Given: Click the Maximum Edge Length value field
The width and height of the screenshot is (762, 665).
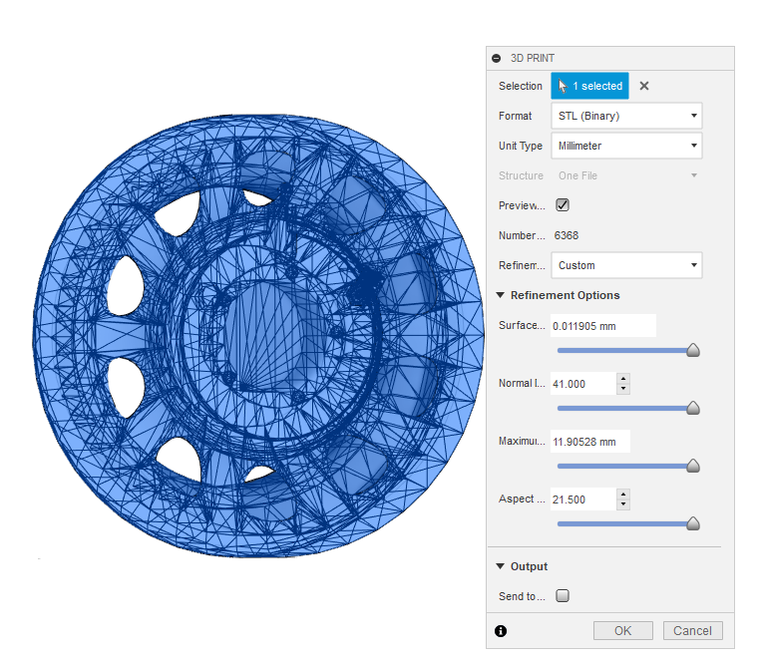Looking at the screenshot, I should click(x=589, y=442).
